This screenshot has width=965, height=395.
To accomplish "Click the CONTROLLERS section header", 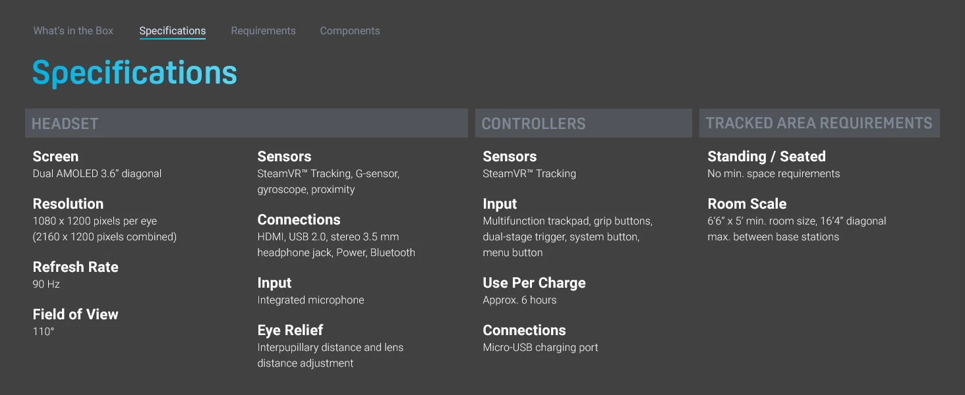I will pyautogui.click(x=533, y=124).
